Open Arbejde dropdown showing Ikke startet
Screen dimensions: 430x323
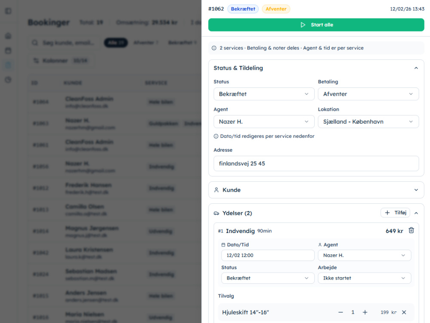[364, 278]
